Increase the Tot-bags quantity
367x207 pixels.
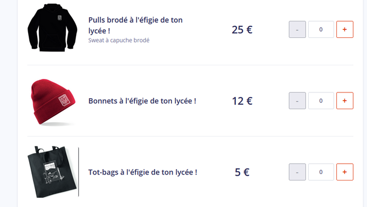(344, 172)
